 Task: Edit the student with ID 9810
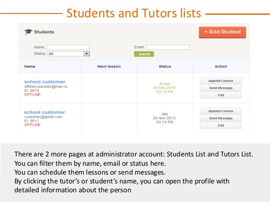[x=221, y=95]
